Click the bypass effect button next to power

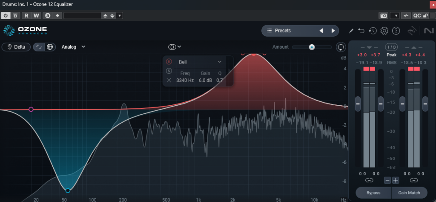click(15, 16)
